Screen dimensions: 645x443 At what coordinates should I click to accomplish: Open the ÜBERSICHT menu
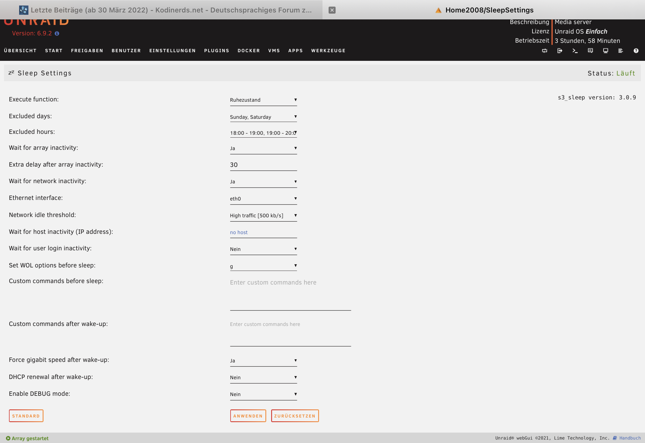point(20,51)
